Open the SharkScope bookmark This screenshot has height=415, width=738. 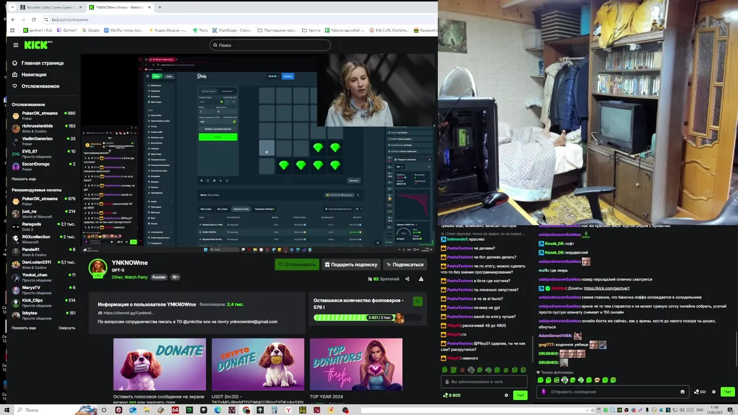pos(231,30)
